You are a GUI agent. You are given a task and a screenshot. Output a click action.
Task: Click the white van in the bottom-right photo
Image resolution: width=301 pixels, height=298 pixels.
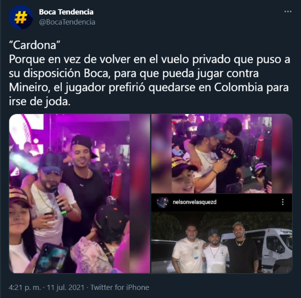coord(271,249)
